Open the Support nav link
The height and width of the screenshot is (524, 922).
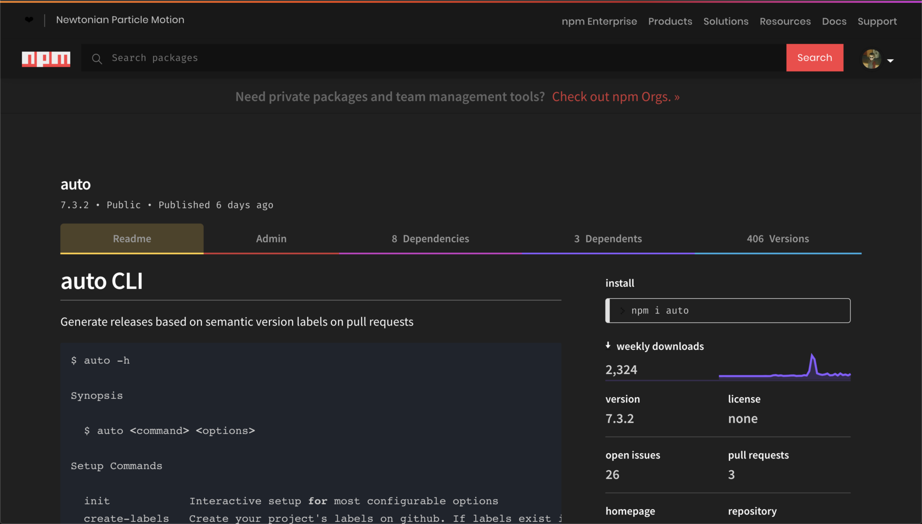(x=877, y=21)
